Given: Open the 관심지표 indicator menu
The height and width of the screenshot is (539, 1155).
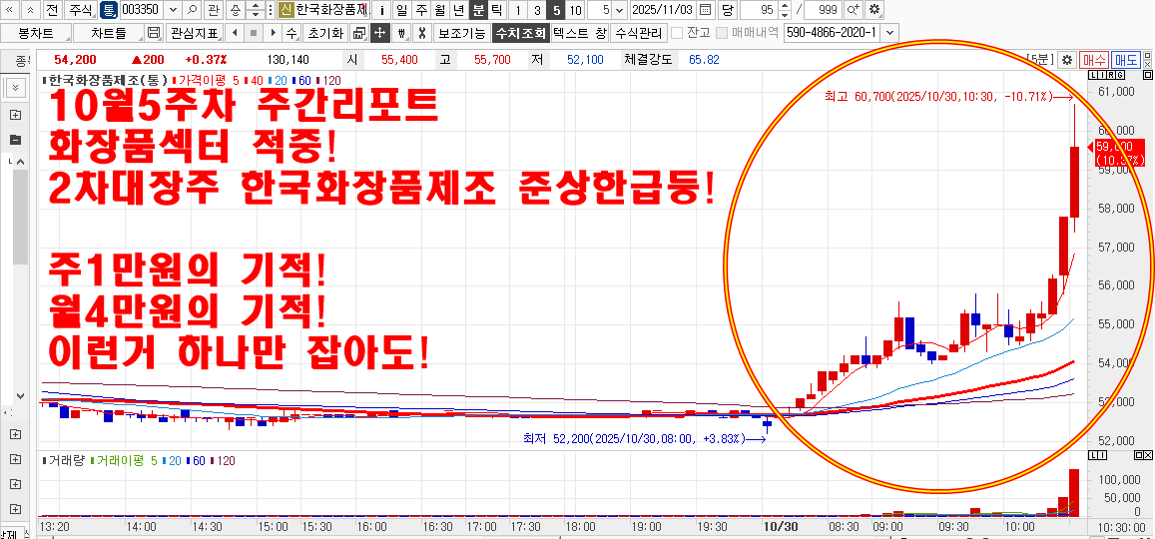Looking at the screenshot, I should tap(196, 32).
